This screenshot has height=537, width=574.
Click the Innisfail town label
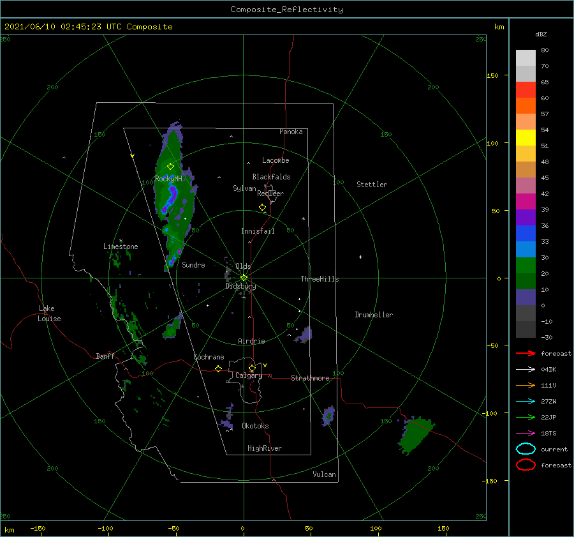pyautogui.click(x=258, y=231)
